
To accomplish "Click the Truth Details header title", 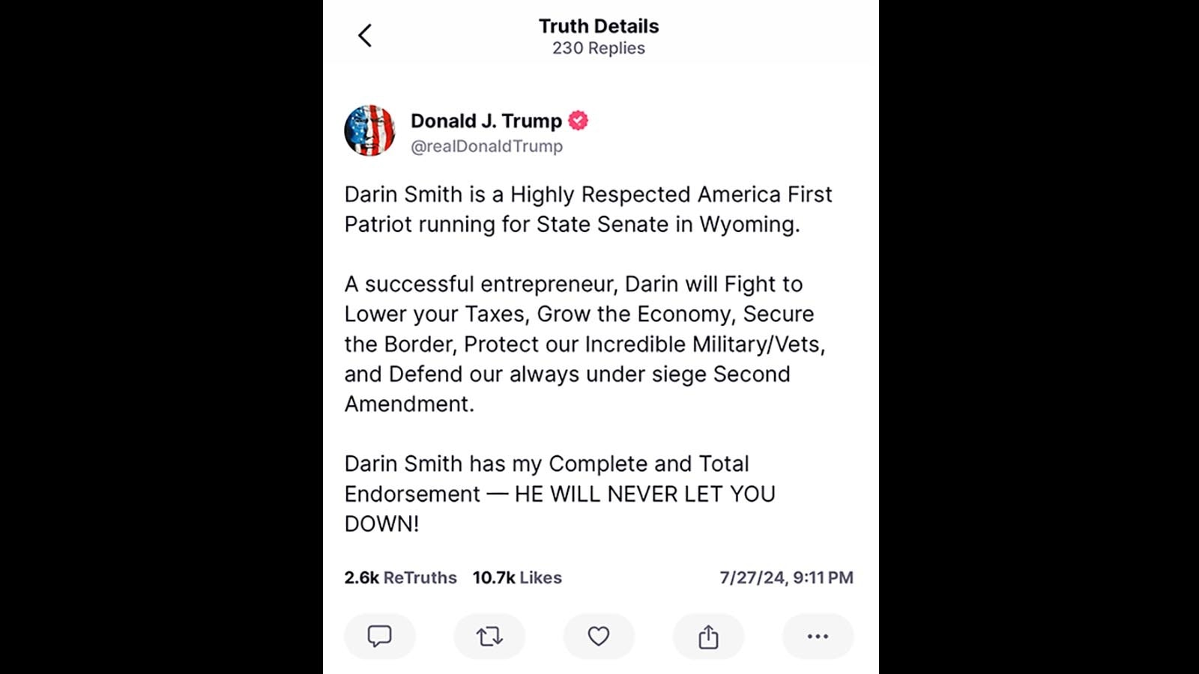I will pos(598,26).
